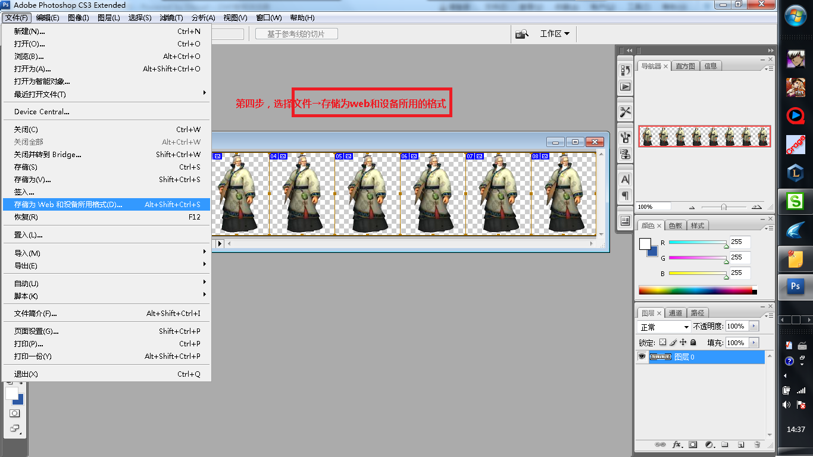Open the Tool Presets panel icon

[626, 112]
